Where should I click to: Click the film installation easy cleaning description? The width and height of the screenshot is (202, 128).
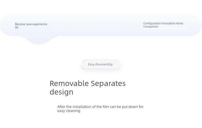(x=100, y=109)
